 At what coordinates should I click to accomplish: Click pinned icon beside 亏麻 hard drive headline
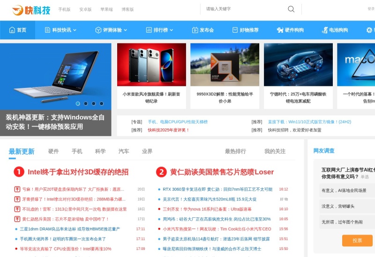coord(17,189)
